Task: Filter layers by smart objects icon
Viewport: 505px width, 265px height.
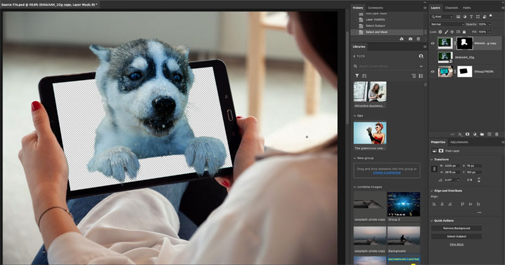Action: 484,17
